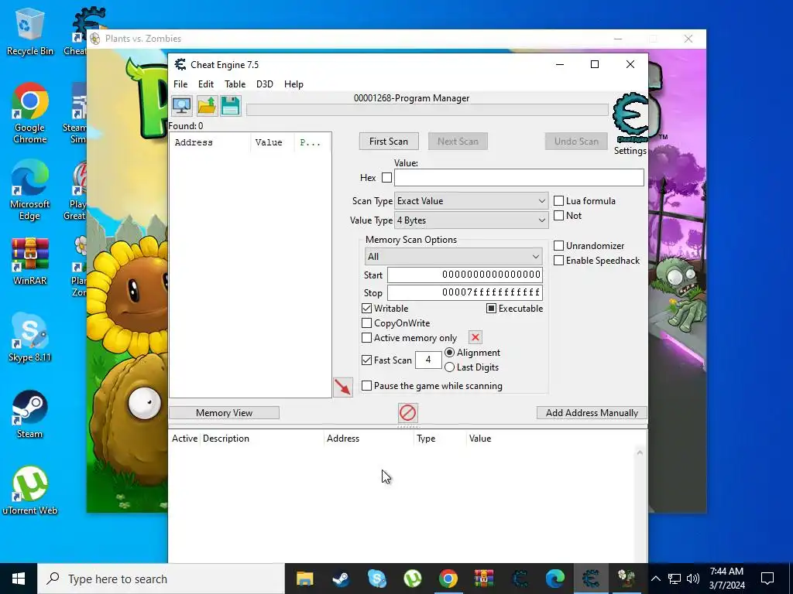
Task: Click the Undo Scan button
Action: 576,142
